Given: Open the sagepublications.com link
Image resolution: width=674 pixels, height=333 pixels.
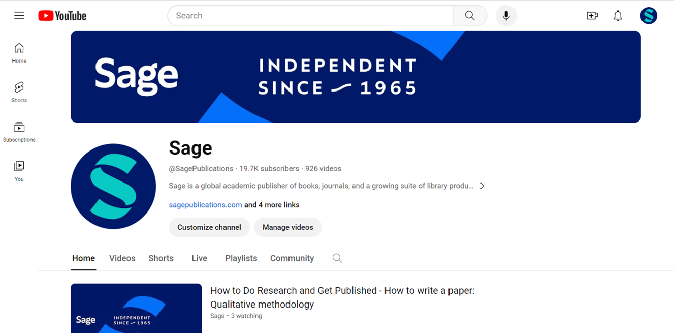Looking at the screenshot, I should [x=205, y=205].
